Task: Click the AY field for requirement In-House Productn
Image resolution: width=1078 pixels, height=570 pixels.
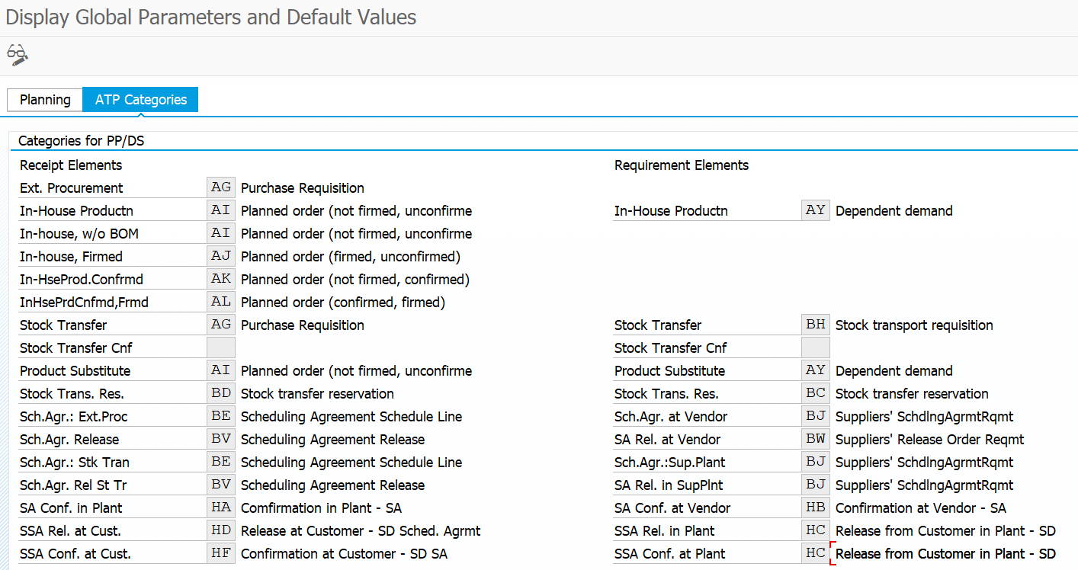Action: pos(816,210)
